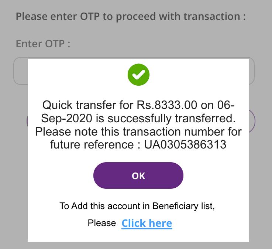Confirm the transfer with the OK button
The image size is (272, 249).
coord(138,175)
